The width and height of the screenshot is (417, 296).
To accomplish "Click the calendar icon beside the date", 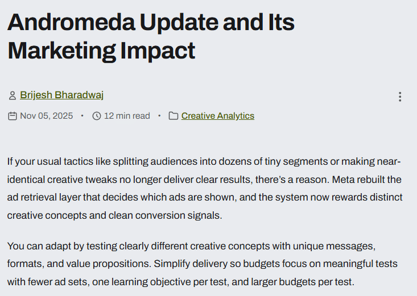I will 13,116.
